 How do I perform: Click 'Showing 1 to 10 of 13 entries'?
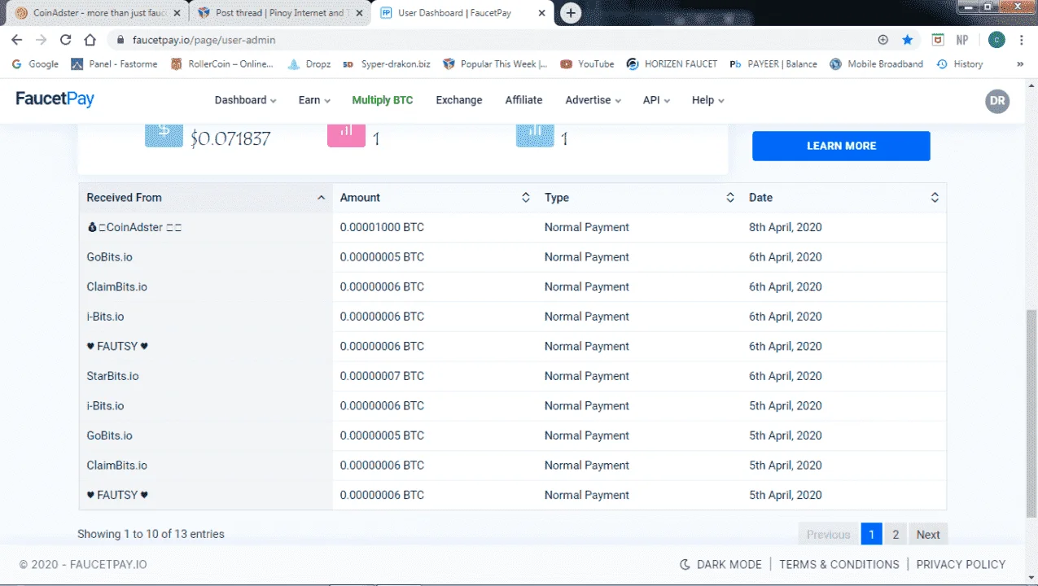151,535
